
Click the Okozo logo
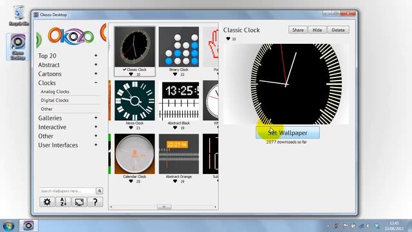(71, 36)
